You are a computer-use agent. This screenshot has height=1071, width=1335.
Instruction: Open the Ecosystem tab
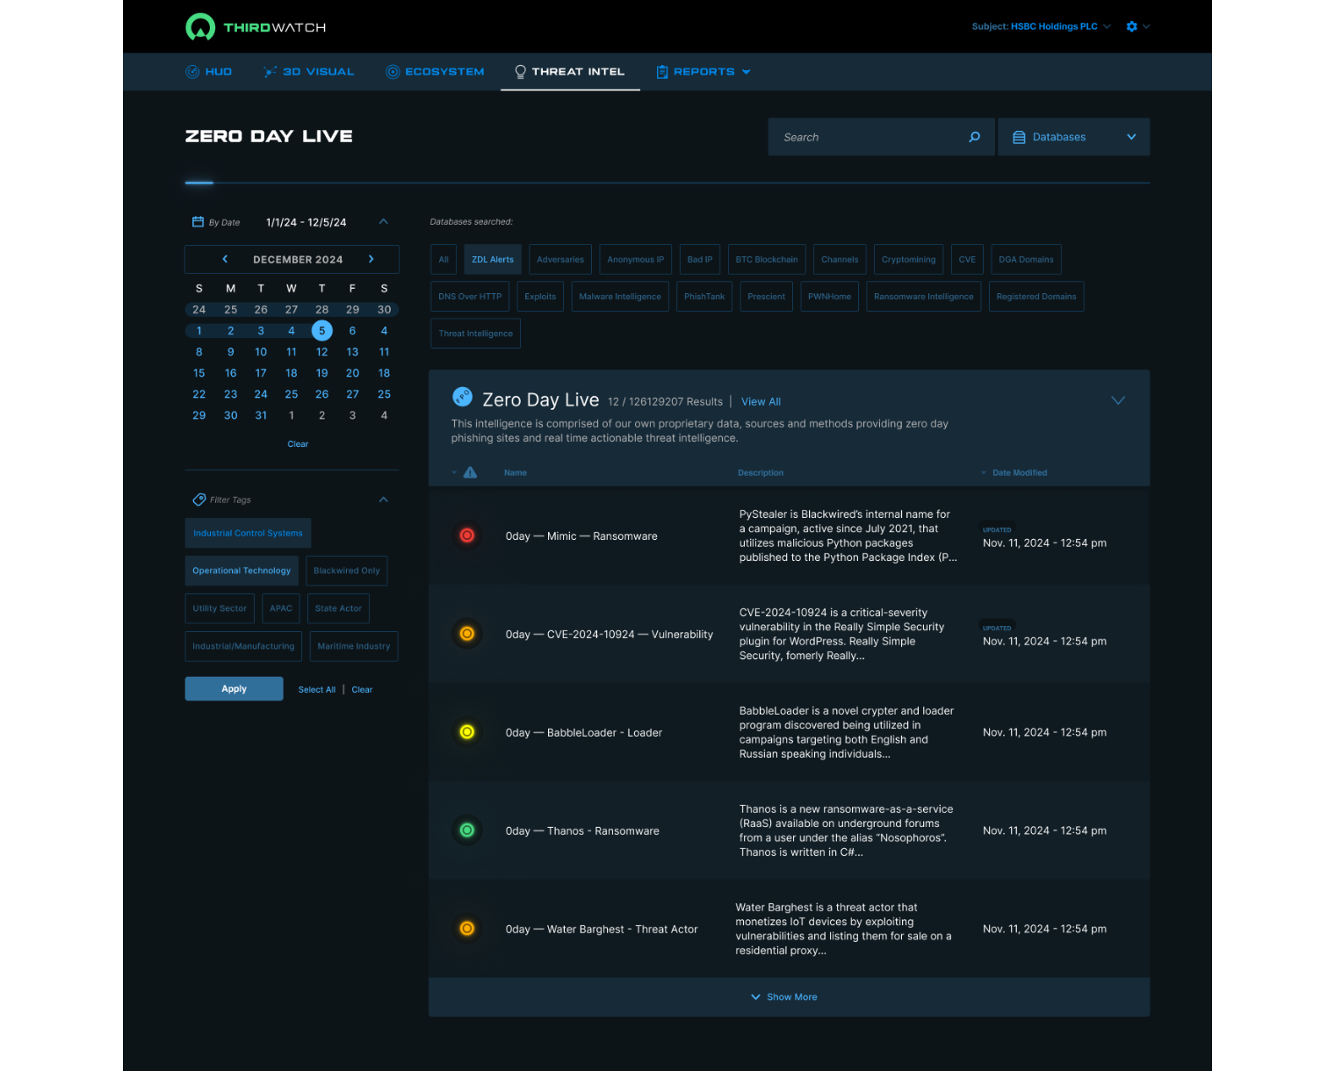pyautogui.click(x=436, y=72)
